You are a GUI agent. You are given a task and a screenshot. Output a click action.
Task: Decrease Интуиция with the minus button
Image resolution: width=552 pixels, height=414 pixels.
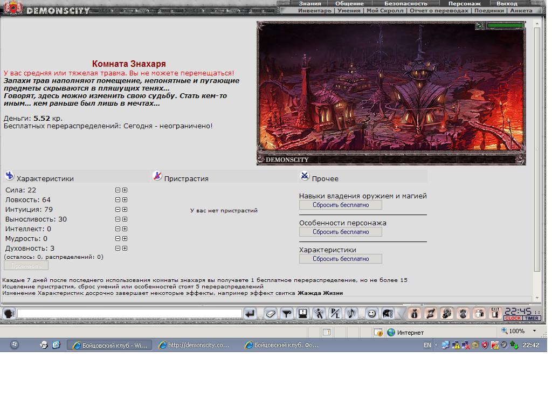[x=118, y=210]
